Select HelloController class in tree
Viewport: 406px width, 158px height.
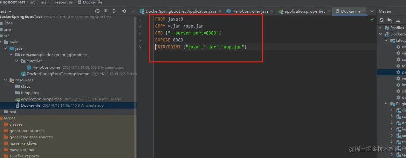coord(46,67)
